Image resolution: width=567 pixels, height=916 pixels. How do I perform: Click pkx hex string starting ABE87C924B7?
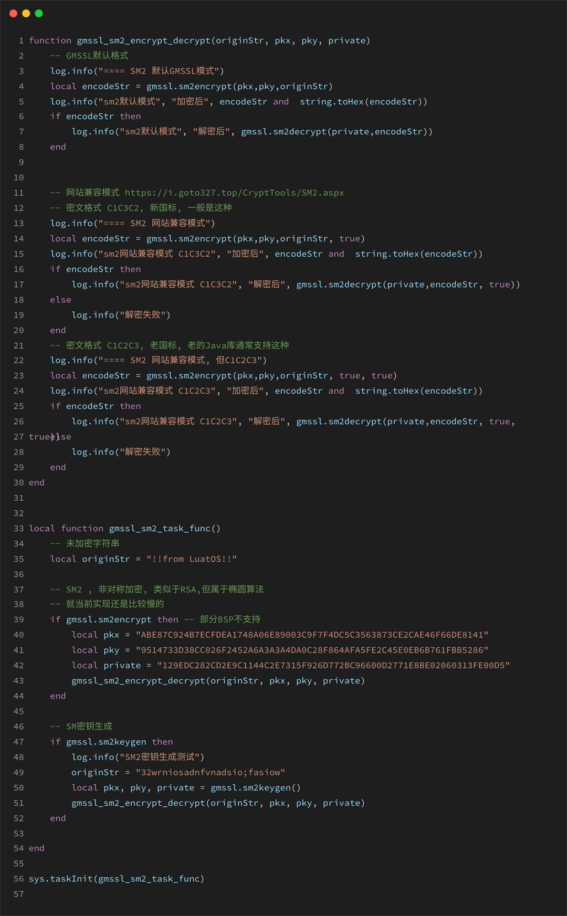point(312,635)
